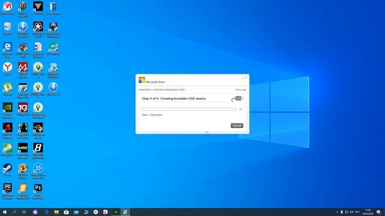Image resolution: width=385 pixels, height=216 pixels.
Task: Cancel the bootable USB creation
Action: pyautogui.click(x=236, y=125)
